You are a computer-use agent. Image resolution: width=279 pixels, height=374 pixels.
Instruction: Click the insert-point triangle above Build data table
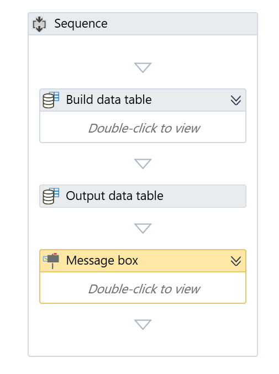[143, 67]
